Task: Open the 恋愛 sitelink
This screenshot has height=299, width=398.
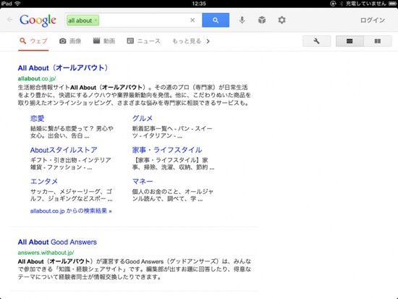Action: (x=38, y=118)
